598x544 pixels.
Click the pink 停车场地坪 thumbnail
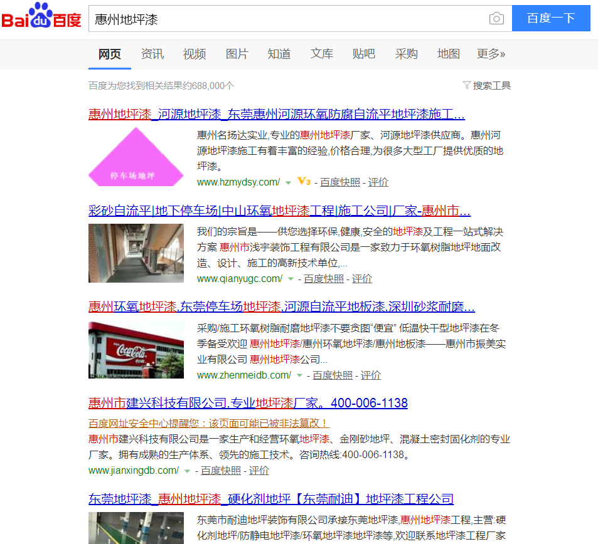[x=136, y=157]
